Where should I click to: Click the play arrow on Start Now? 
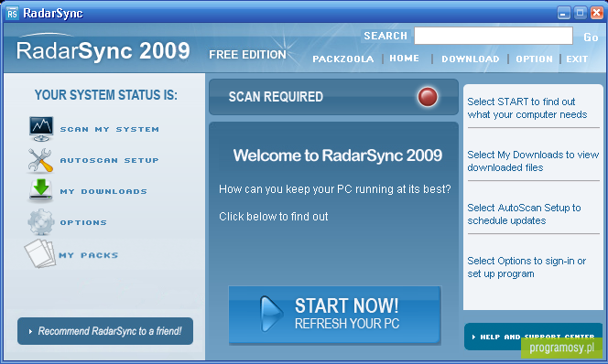[x=271, y=314]
